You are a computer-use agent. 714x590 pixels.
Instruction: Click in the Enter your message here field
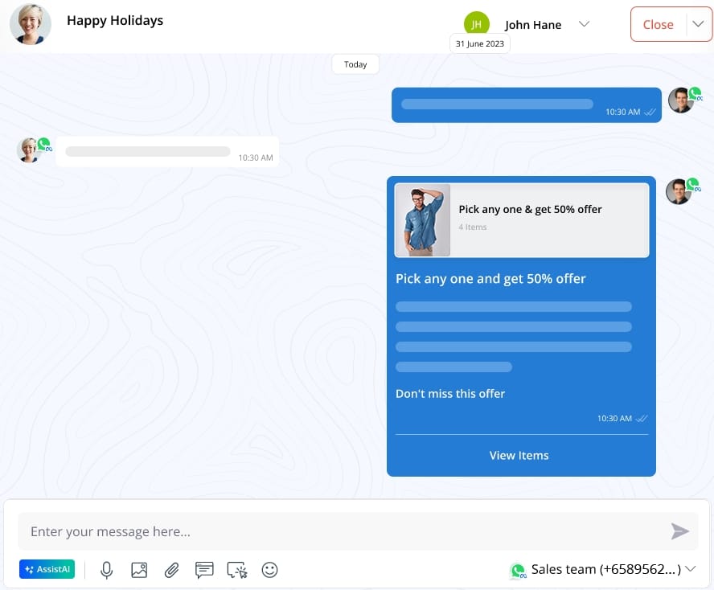pyautogui.click(x=358, y=531)
